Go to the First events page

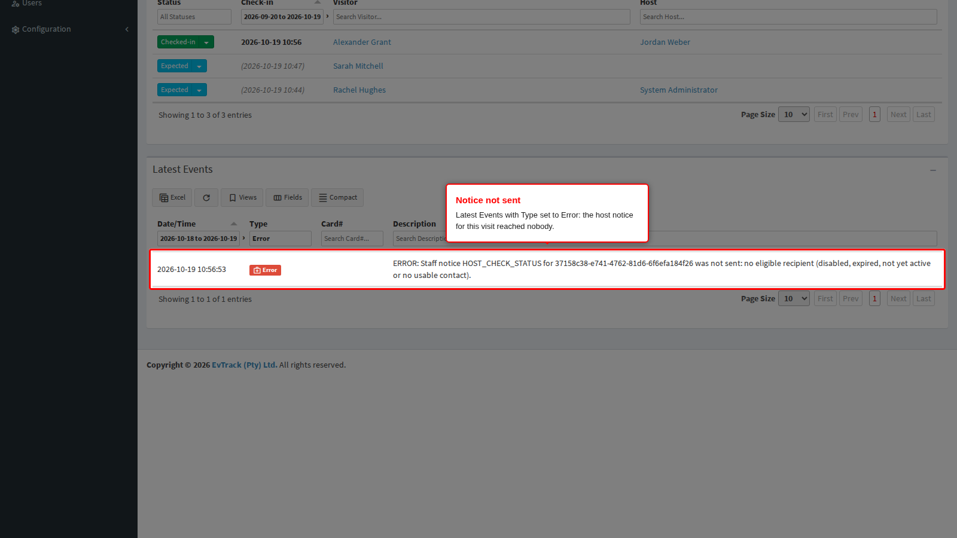tap(825, 299)
